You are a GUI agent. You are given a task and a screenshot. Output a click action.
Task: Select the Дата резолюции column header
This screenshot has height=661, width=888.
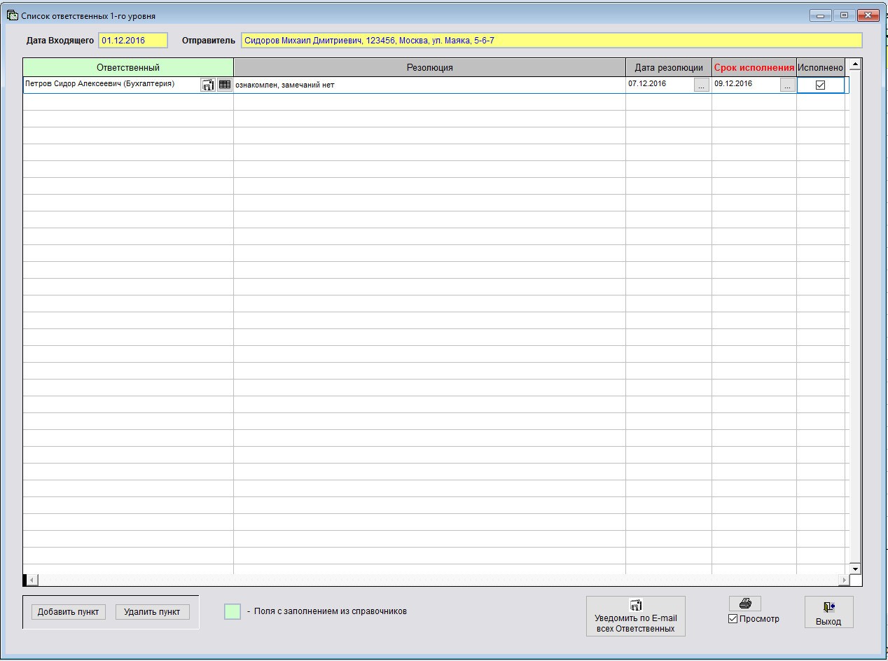point(669,67)
